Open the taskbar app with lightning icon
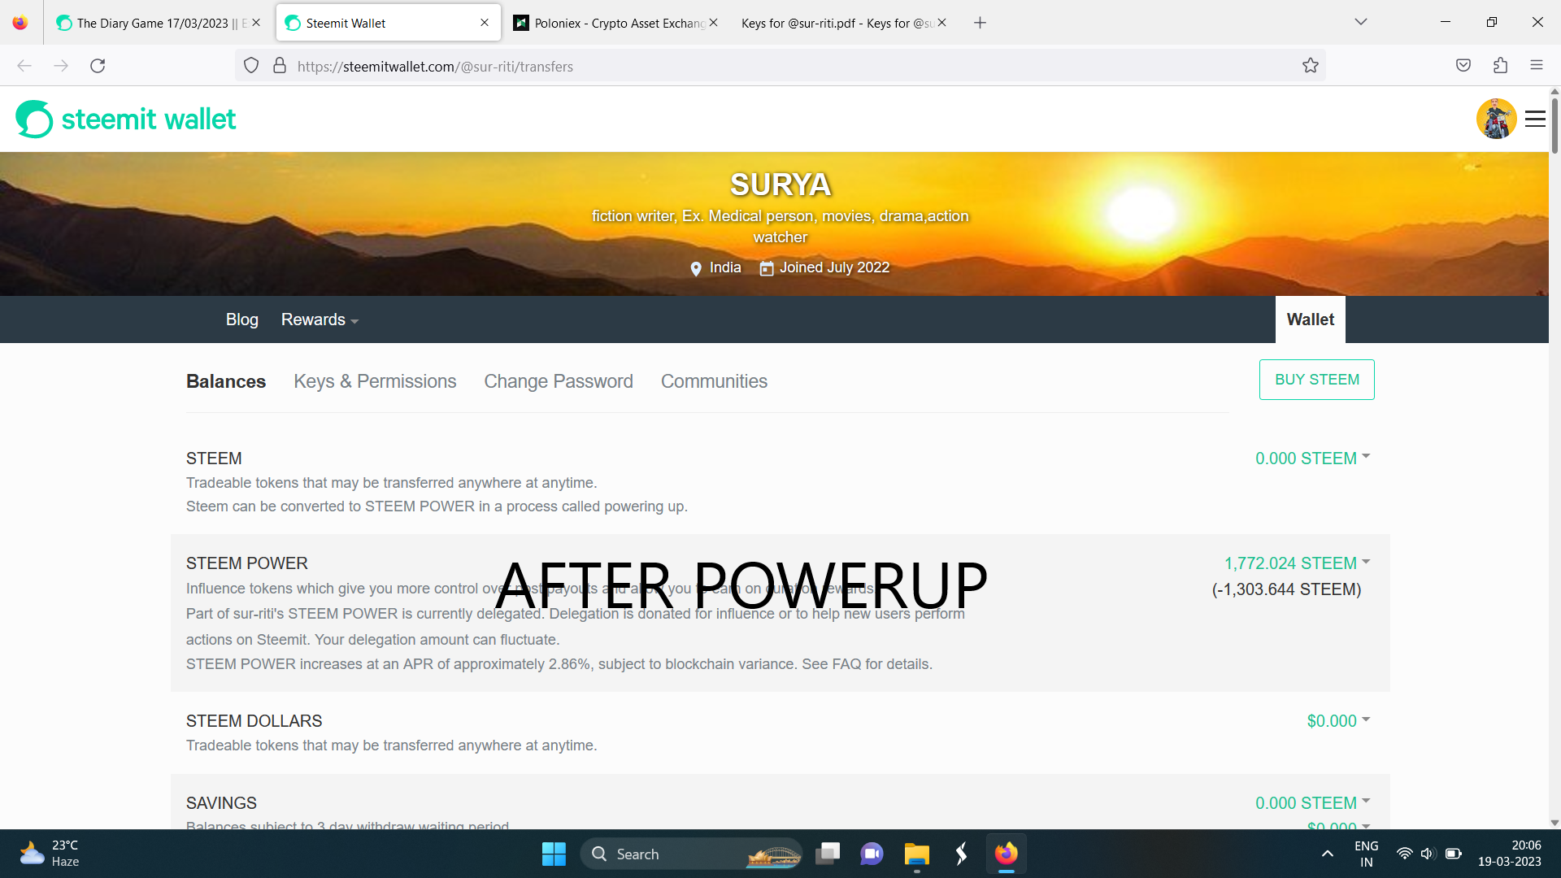This screenshot has width=1561, height=878. coord(961,854)
